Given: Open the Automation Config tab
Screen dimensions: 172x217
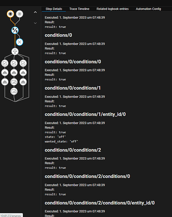Looking at the screenshot, I should [148, 9].
